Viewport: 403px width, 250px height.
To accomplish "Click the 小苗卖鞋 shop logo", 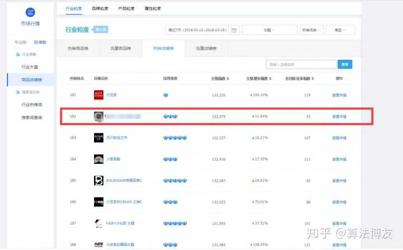I will coord(99,159).
